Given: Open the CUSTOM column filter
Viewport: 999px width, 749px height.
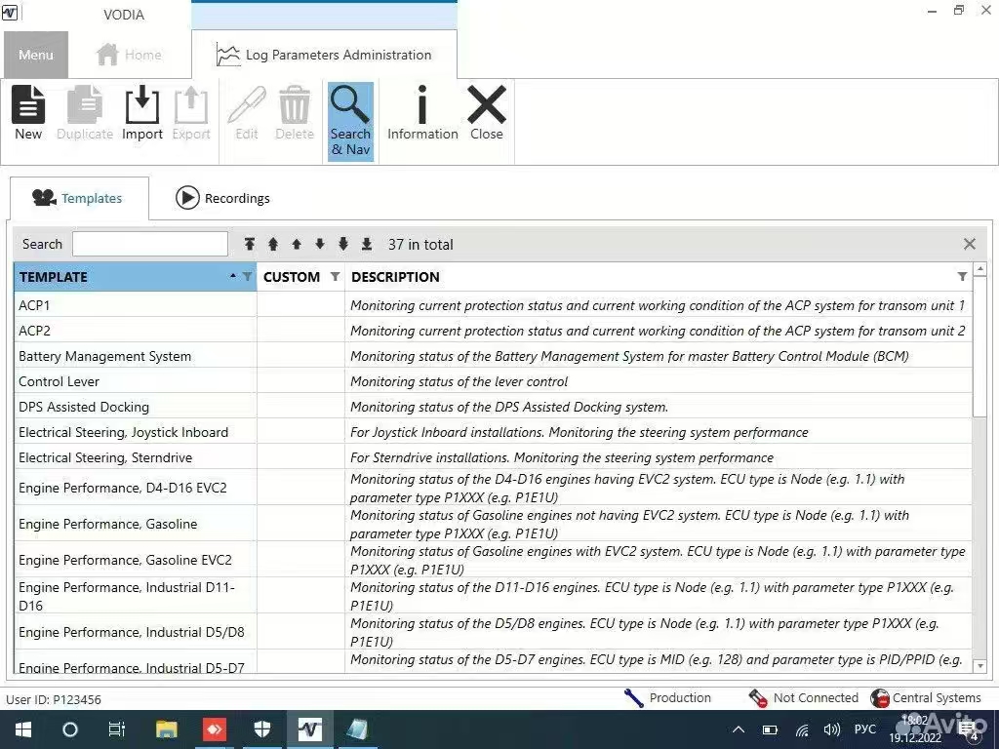Looking at the screenshot, I should [x=335, y=276].
